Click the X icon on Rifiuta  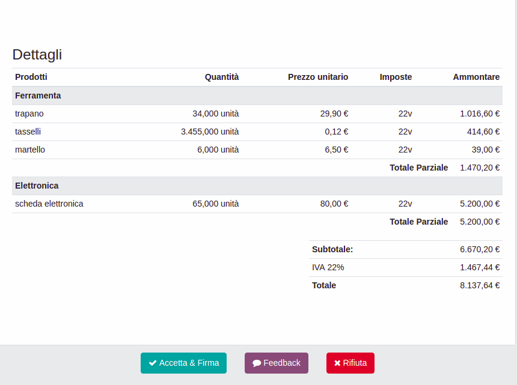click(337, 363)
